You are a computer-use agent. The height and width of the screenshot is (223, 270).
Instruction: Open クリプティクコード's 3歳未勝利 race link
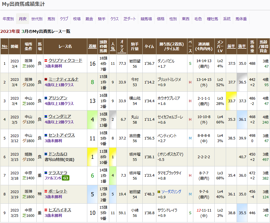tap(53, 66)
